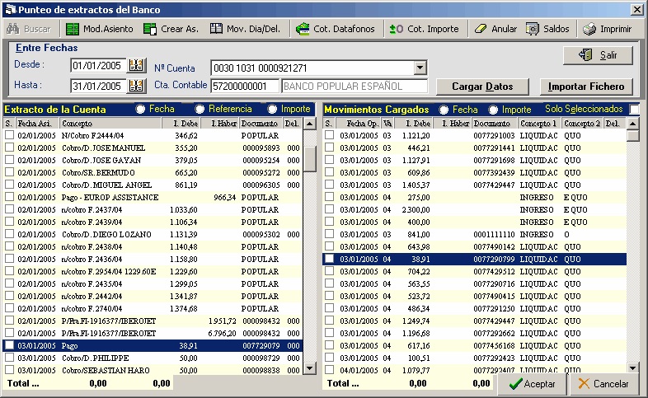648x398 pixels.
Task: Select the highlighted Pago 38,91 row
Action: click(153, 345)
